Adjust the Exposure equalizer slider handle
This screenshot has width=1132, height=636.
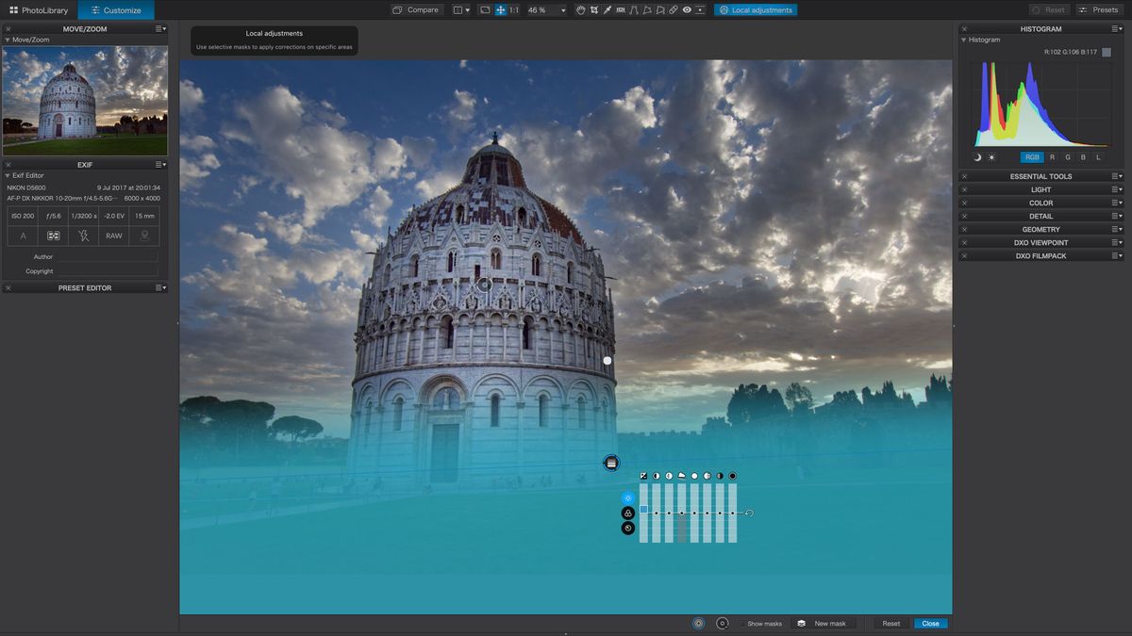point(643,509)
